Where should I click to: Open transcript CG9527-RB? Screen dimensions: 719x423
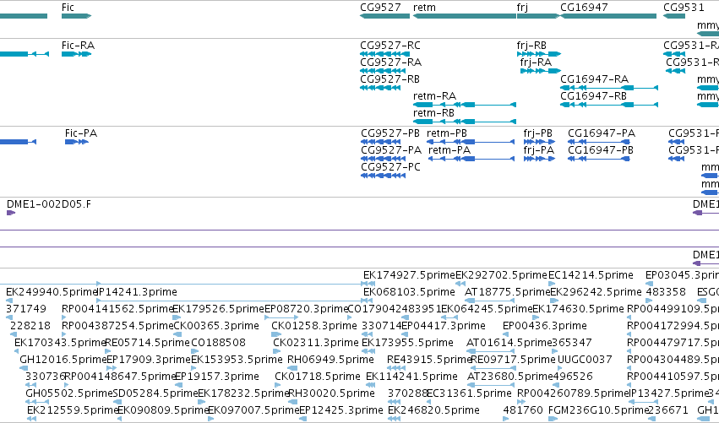(x=389, y=79)
